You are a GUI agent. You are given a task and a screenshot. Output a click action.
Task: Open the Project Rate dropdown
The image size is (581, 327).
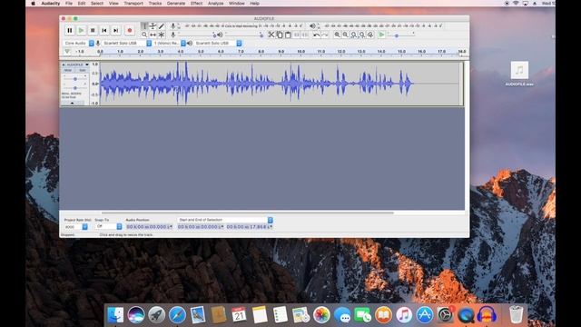pyautogui.click(x=76, y=226)
